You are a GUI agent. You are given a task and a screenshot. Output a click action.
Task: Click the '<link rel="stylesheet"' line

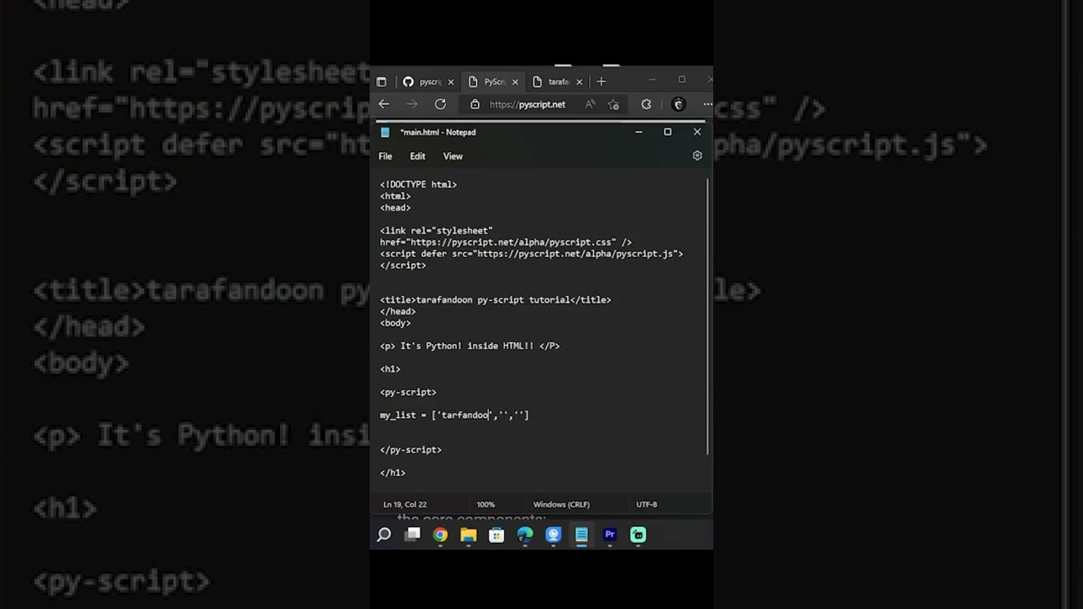coord(436,230)
